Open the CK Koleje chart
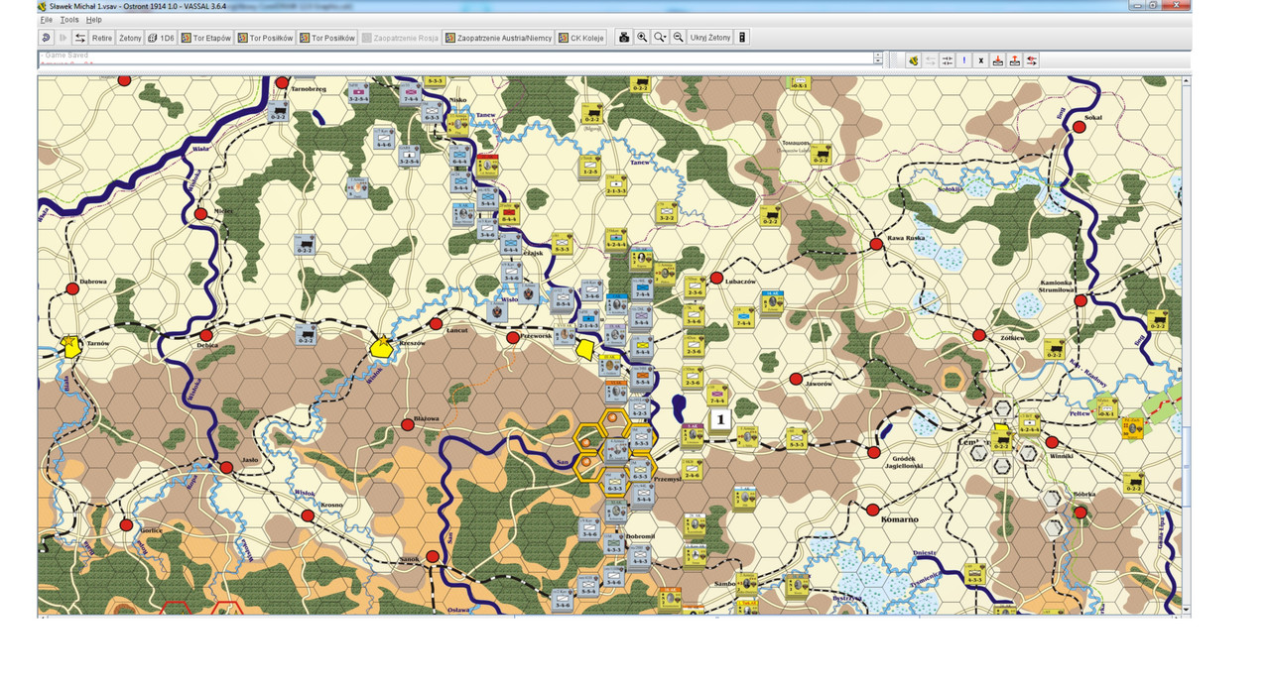Image resolution: width=1270 pixels, height=687 pixels. (x=581, y=38)
